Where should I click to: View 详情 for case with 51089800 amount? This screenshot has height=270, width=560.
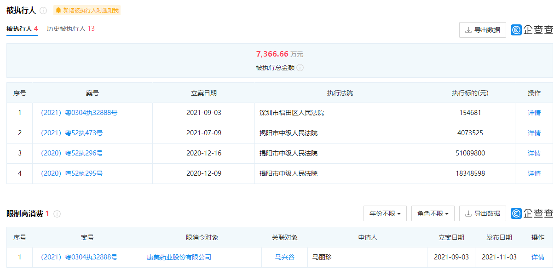534,153
